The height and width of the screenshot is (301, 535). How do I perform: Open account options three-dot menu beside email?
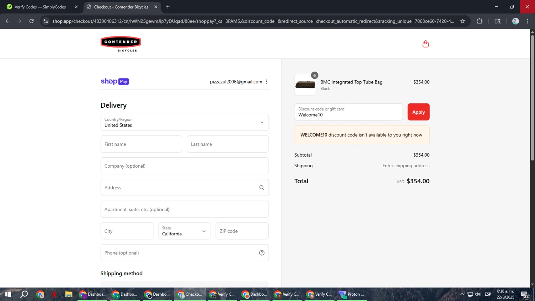pyautogui.click(x=266, y=82)
